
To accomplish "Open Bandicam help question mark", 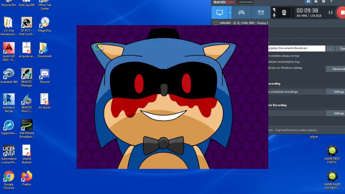I will [x=331, y=2].
